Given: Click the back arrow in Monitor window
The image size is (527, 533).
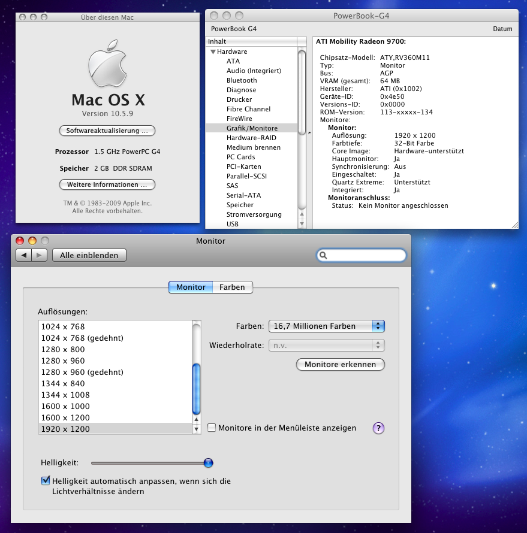Looking at the screenshot, I should pos(24,255).
